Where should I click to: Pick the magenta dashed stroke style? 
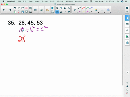click(87, 12)
